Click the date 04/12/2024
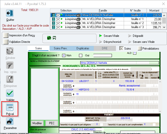Viewport: 167px width, 134px height. [67, 81]
